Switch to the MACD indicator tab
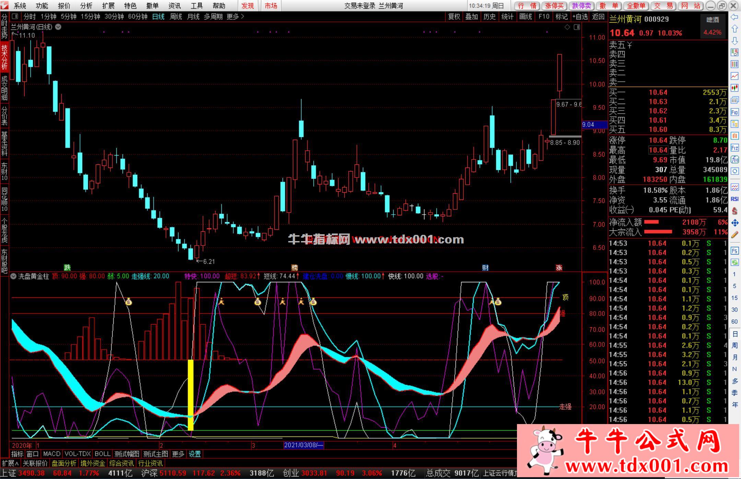Image resolution: width=741 pixels, height=479 pixels. point(52,454)
